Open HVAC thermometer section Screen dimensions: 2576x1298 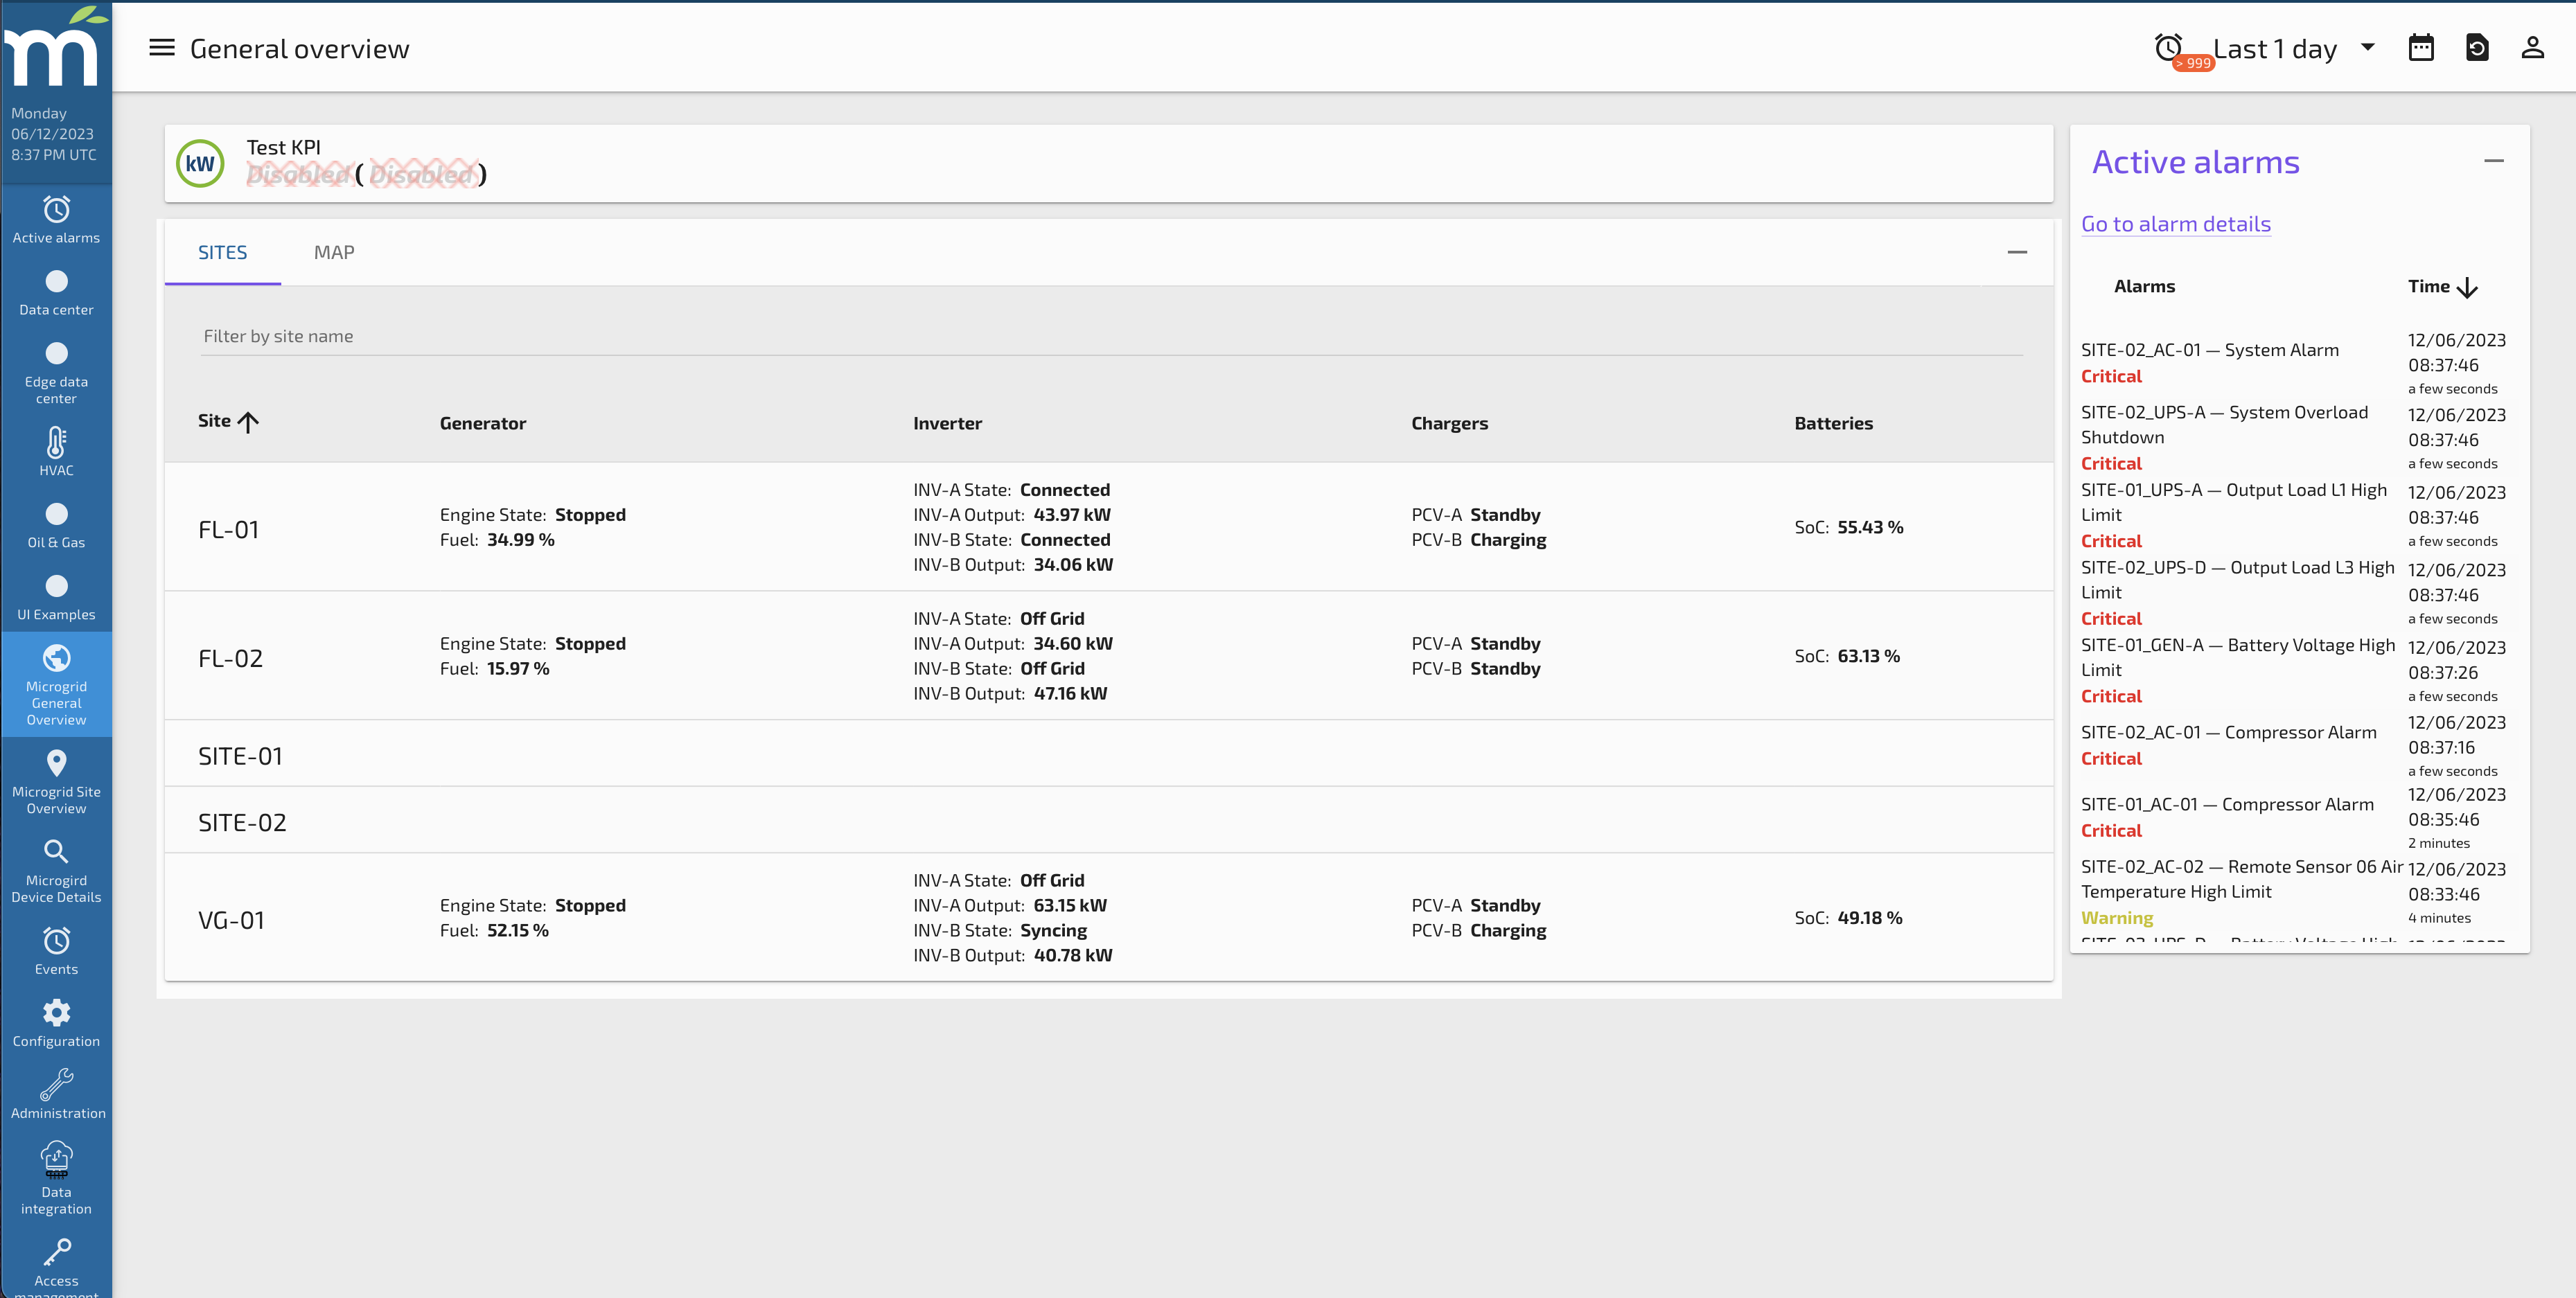(x=56, y=452)
